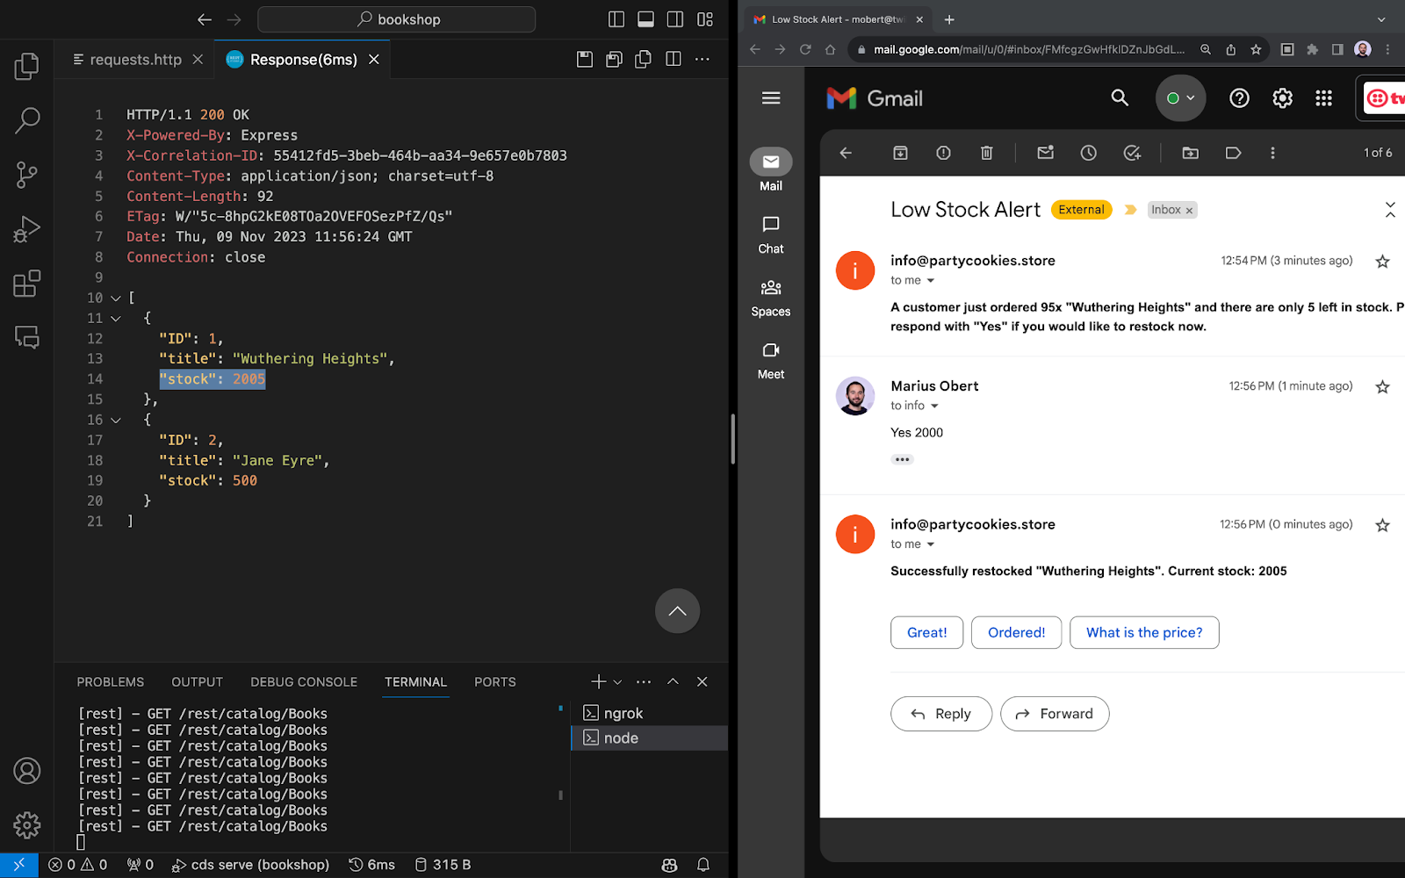
Task: Customize layout in VS Code title bar
Action: tap(705, 19)
